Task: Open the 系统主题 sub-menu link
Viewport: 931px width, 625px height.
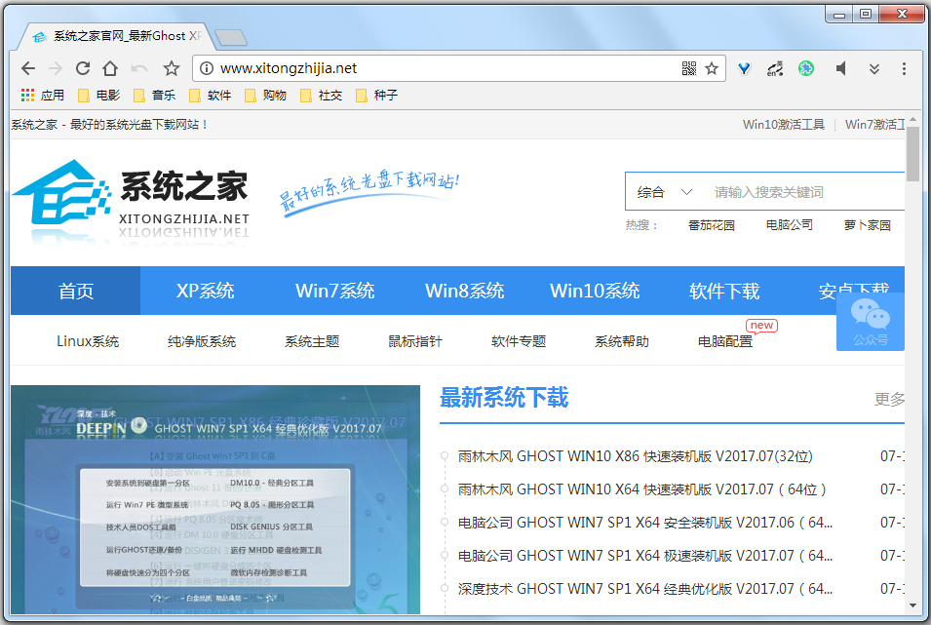Action: tap(312, 341)
